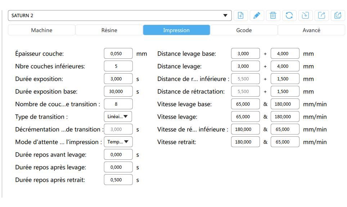This screenshot has width=347, height=207.
Task: Click the export all profiles icon
Action: pos(338,16)
